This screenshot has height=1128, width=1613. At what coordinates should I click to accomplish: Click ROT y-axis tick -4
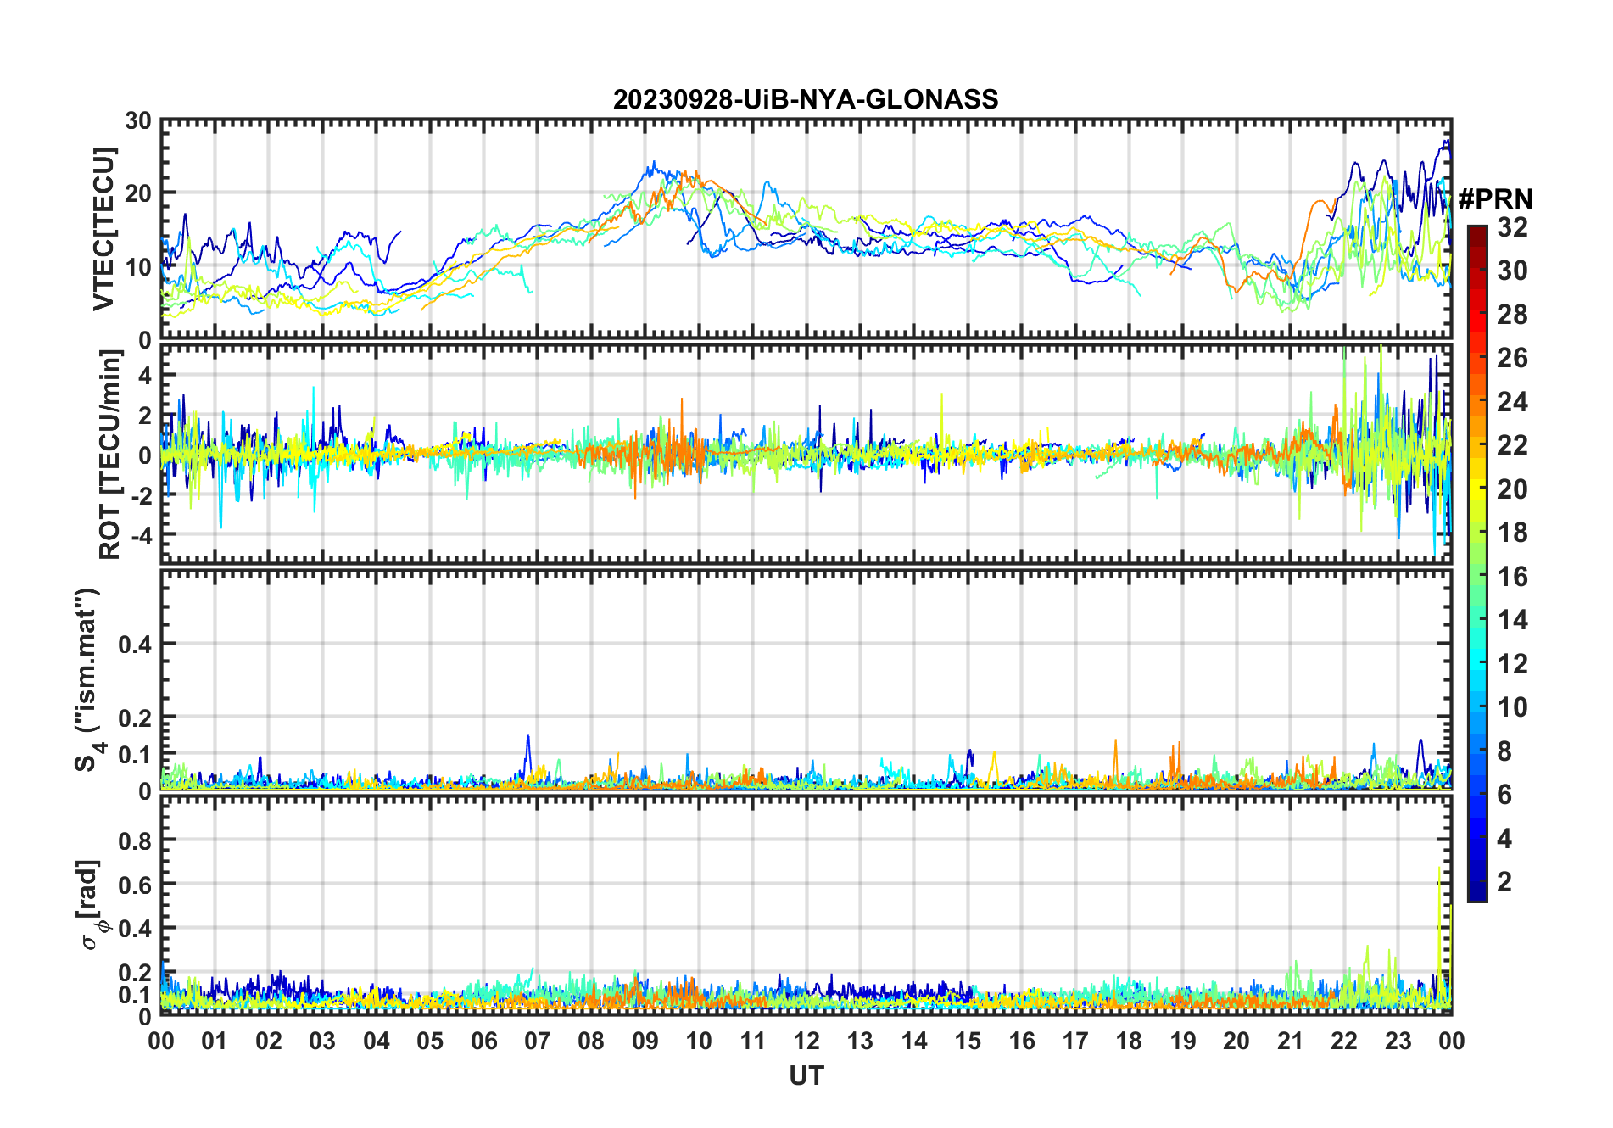coord(142,535)
